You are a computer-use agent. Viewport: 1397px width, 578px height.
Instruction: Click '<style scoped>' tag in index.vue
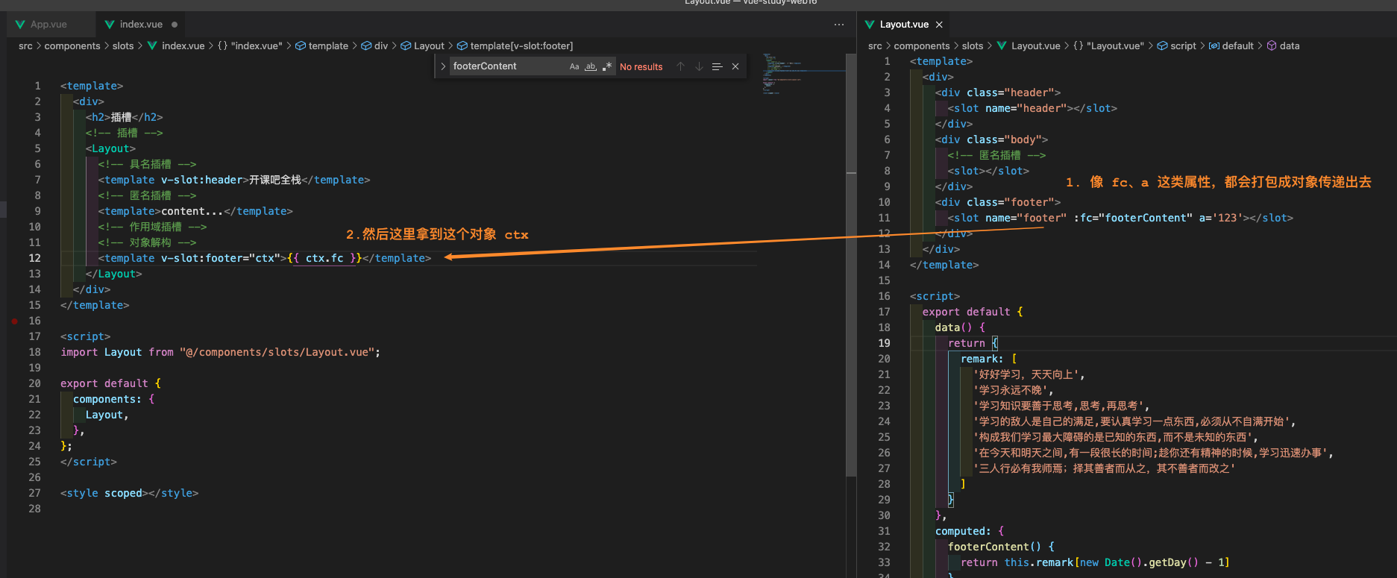click(x=104, y=493)
